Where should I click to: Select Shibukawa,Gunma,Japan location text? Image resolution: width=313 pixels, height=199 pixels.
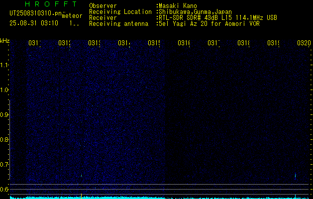(195, 12)
